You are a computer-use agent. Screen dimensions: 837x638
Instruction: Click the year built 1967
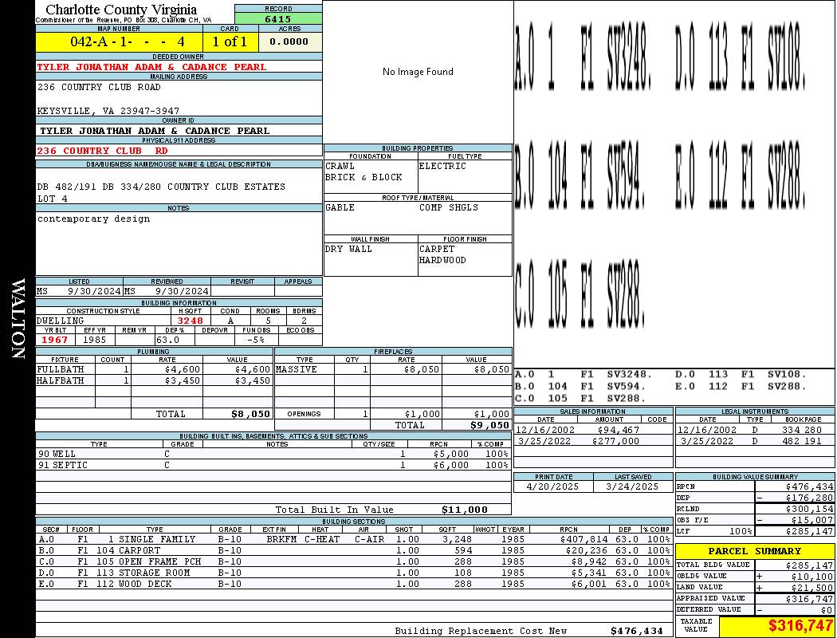click(55, 340)
